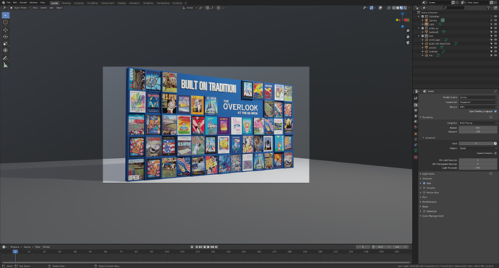Open the View Layer properties tab icon

[x=416, y=116]
